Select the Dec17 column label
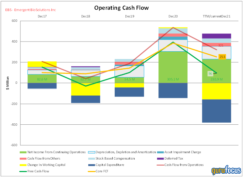Viewport: 243px width, 177px height. [42, 16]
